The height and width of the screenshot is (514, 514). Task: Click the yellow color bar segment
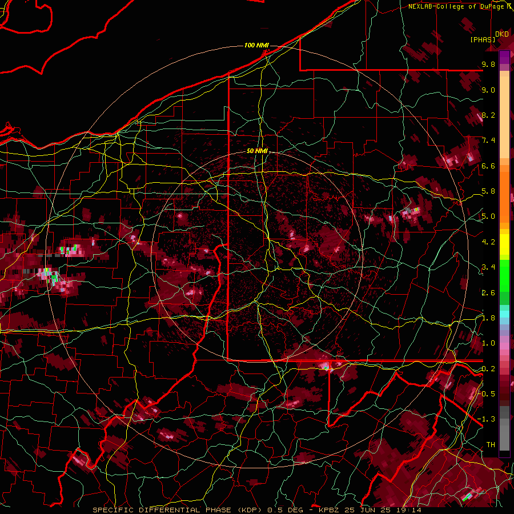coord(504,244)
